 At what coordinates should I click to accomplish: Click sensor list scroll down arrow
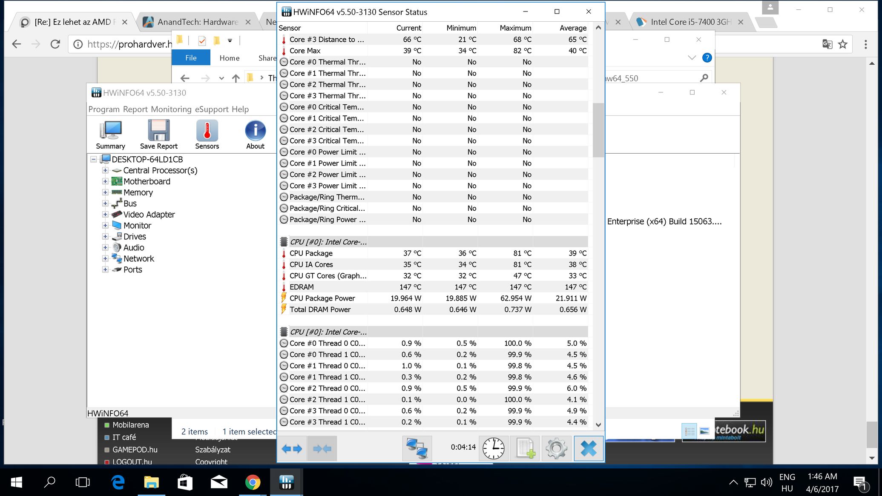tap(598, 425)
